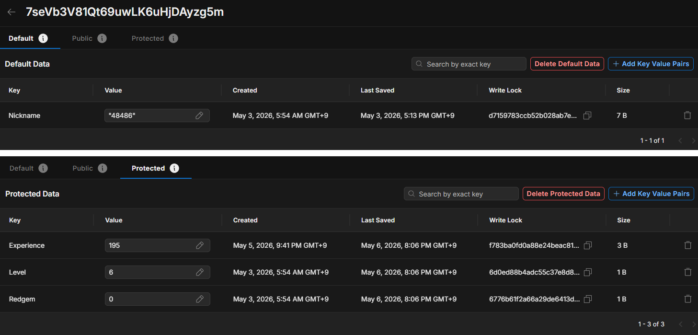698x335 pixels.
Task: Click the Experience value field 195
Action: pyautogui.click(x=158, y=245)
